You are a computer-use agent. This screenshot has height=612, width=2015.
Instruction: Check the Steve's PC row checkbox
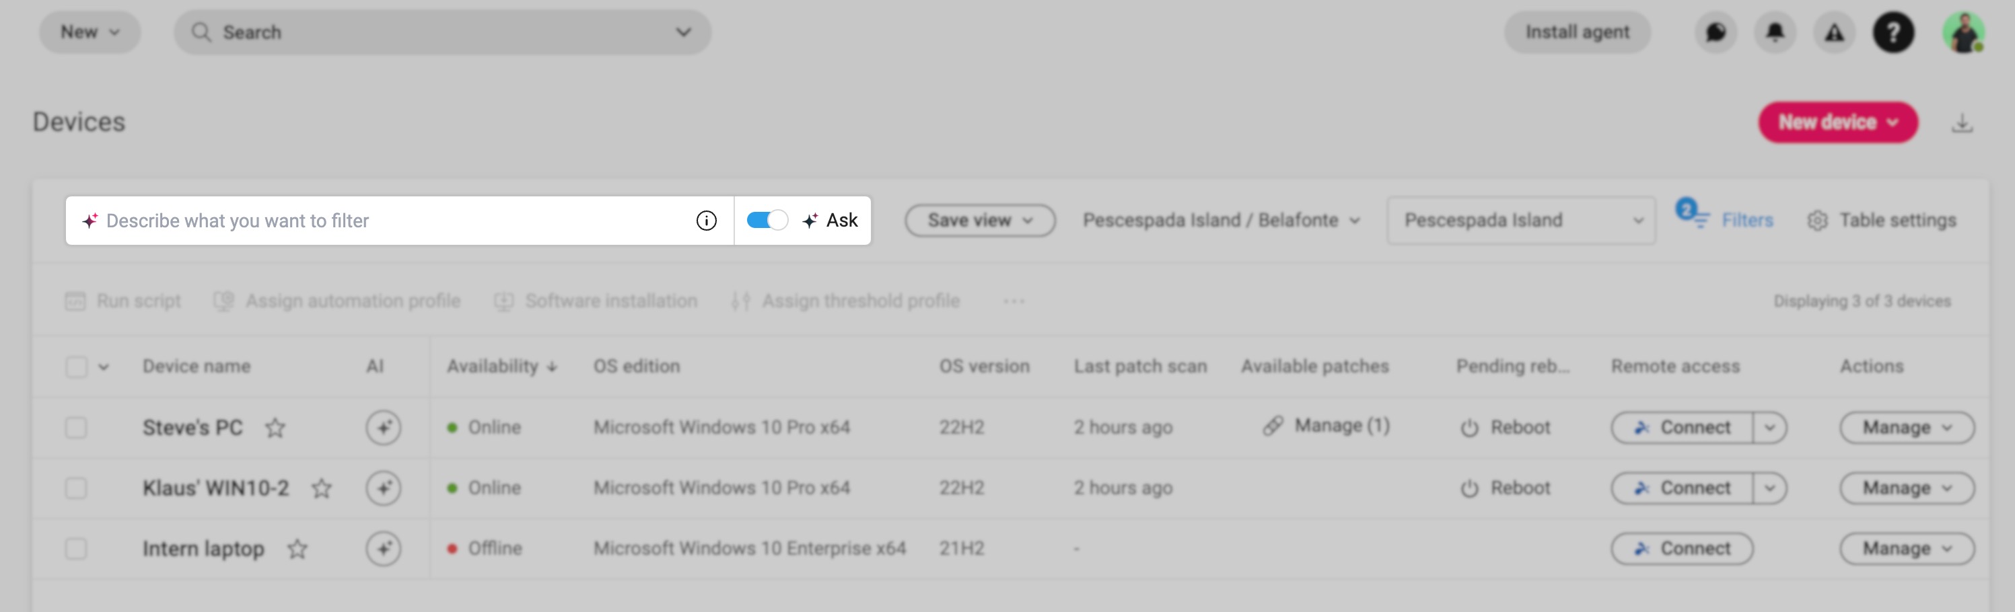click(x=76, y=428)
